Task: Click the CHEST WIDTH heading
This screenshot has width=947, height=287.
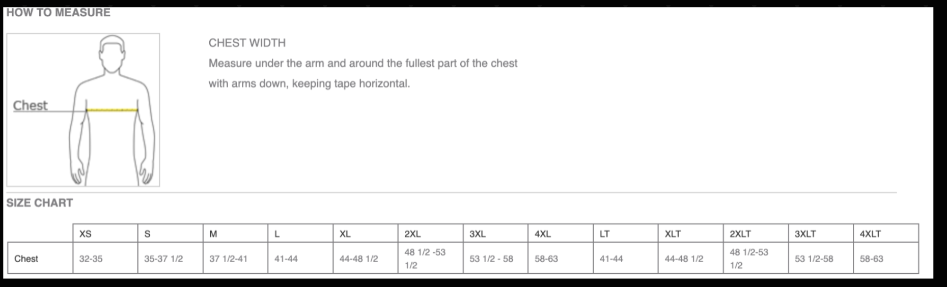Action: (247, 43)
